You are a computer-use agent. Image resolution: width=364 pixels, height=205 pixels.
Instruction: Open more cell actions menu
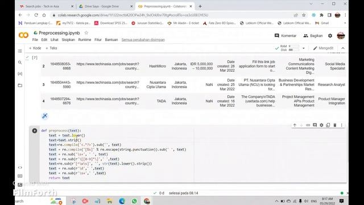pos(341,125)
